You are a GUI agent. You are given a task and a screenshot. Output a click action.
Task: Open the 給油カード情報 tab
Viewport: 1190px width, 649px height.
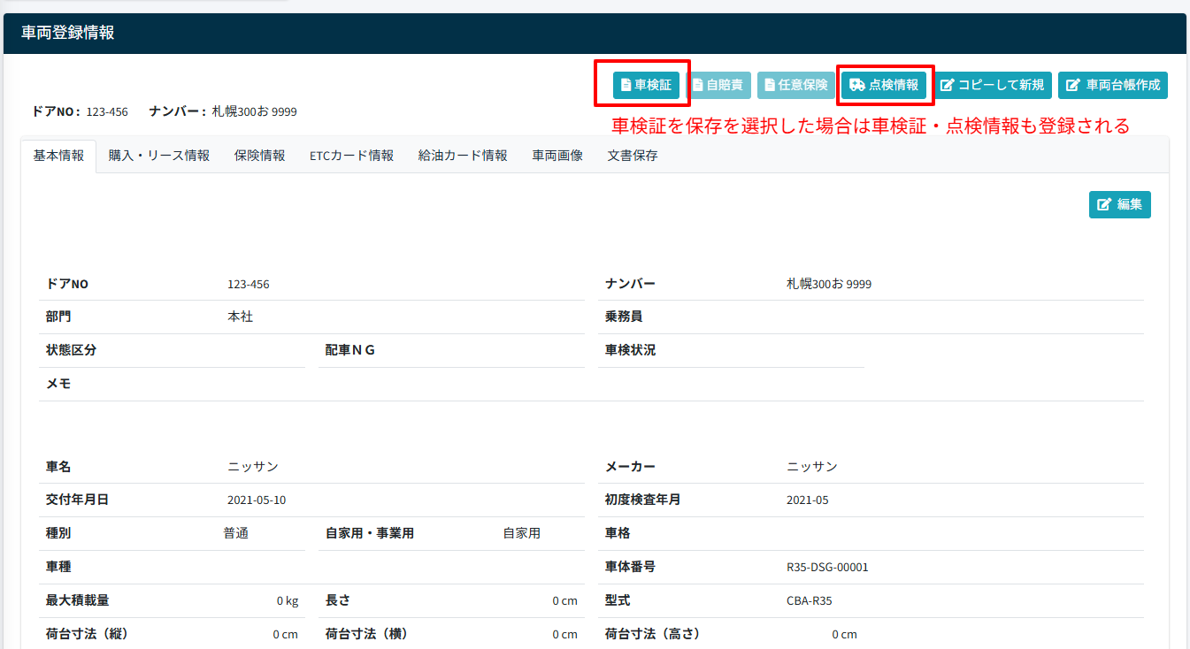(463, 156)
